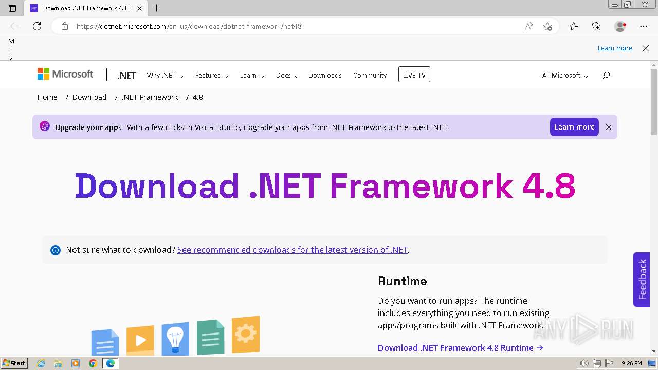Screen dimensions: 658x370
Task: Dismiss the Upgrade your apps banner
Action: point(609,127)
